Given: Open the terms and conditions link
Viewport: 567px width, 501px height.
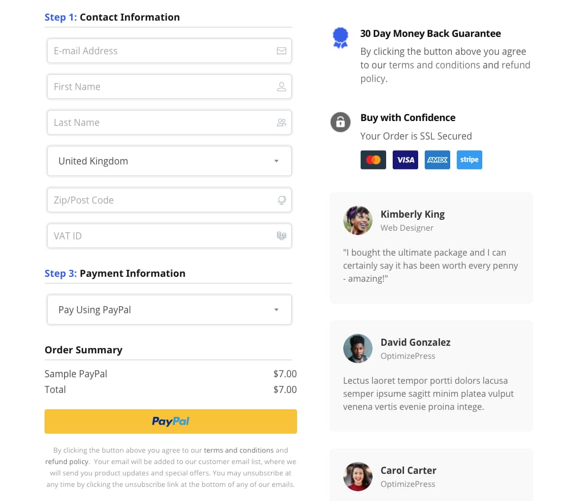Looking at the screenshot, I should (238, 450).
